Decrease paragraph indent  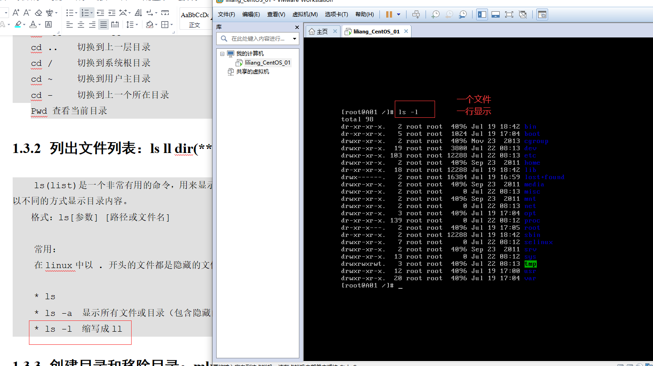(x=100, y=13)
